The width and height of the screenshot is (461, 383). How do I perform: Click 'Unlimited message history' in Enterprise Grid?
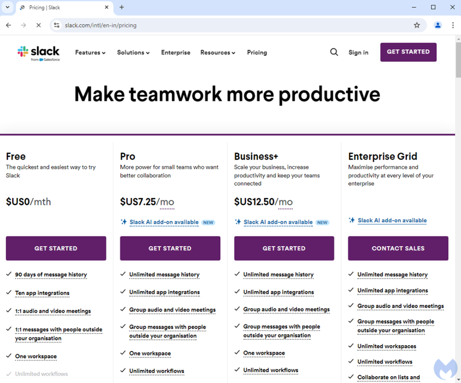(392, 275)
